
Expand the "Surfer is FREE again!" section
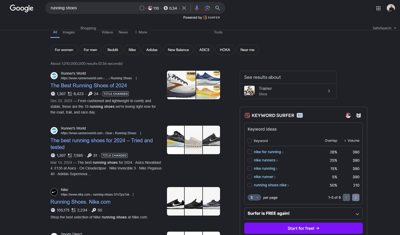303,213
